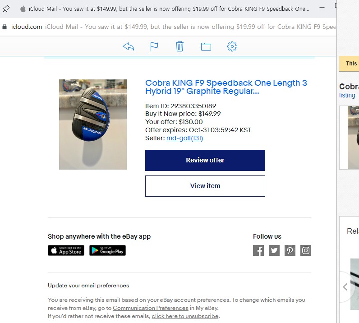Open seller md-golf(131) profile link

pos(184,138)
